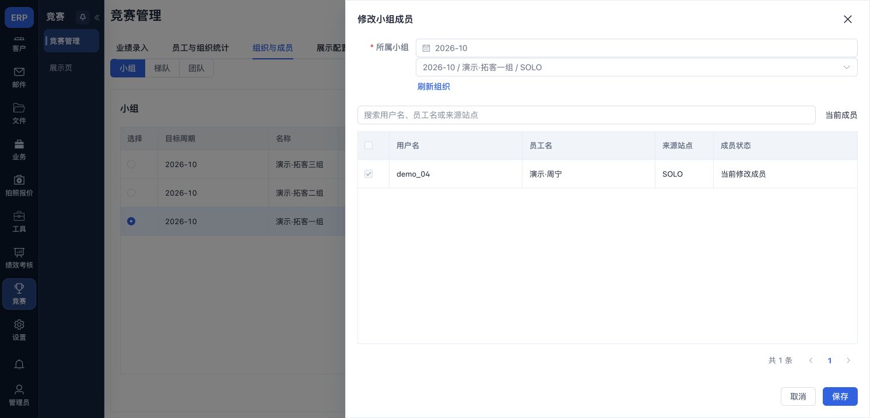Select the 梯队 segment tab
Viewport: 870px width, 418px height.
(162, 68)
